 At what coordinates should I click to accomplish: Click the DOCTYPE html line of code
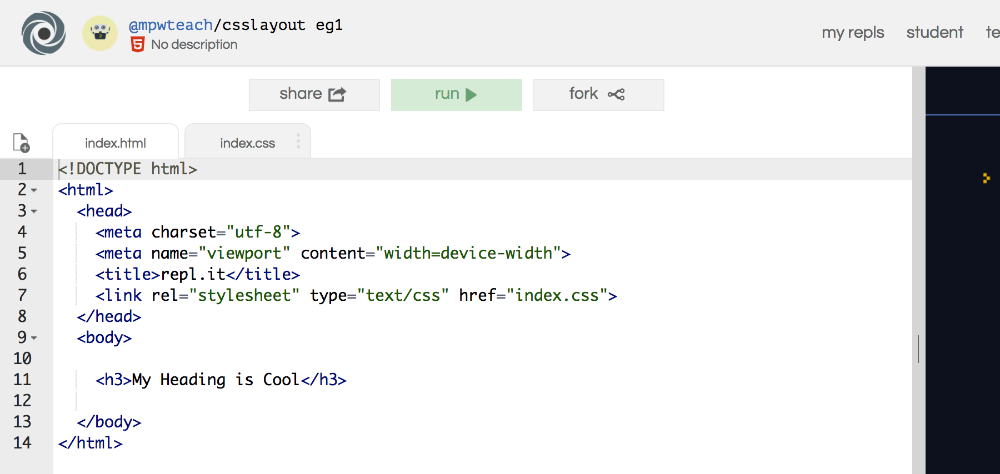click(128, 169)
